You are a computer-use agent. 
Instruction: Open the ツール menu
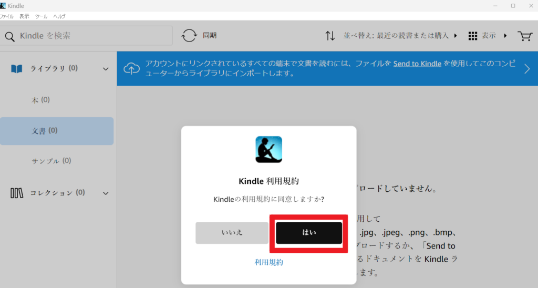[41, 16]
